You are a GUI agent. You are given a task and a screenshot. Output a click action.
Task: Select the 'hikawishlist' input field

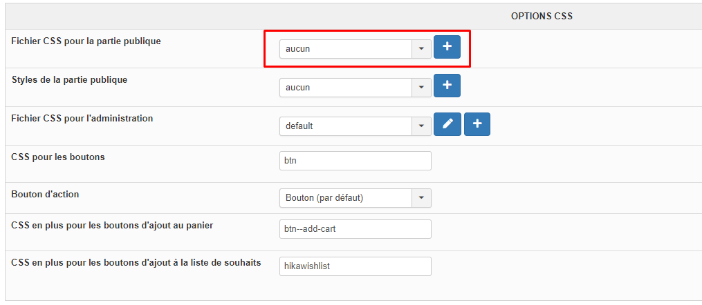coord(355,266)
